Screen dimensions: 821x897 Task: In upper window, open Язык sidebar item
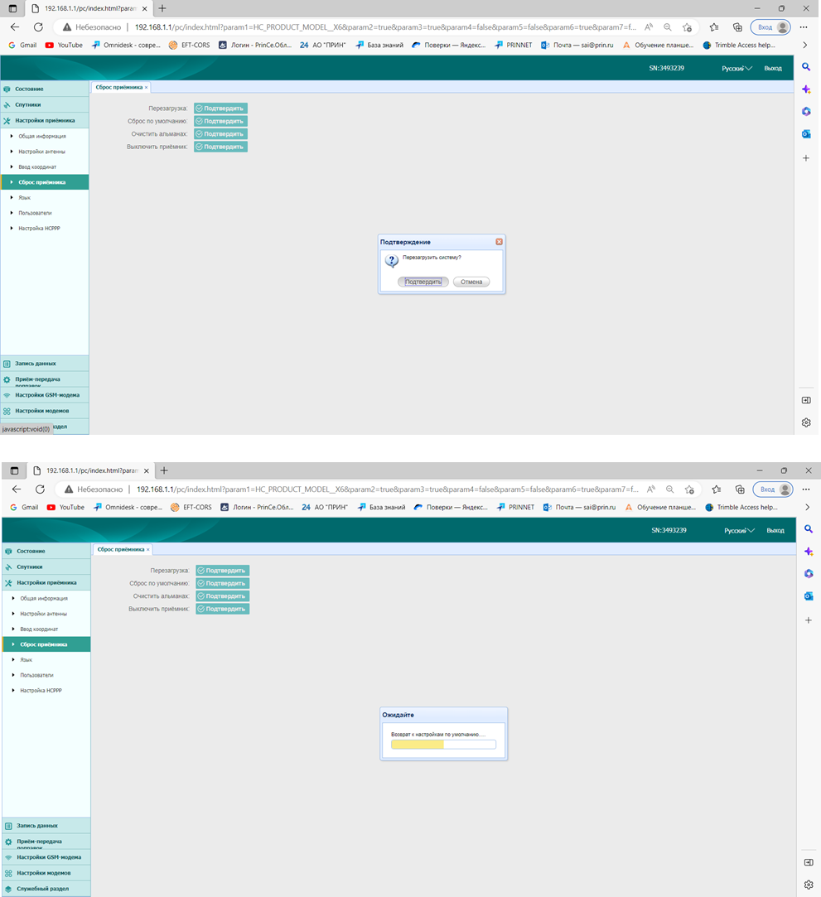25,197
